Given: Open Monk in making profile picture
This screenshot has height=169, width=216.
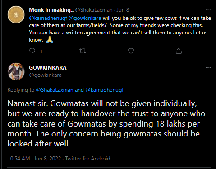Looking at the screenshot, I should point(16,14).
